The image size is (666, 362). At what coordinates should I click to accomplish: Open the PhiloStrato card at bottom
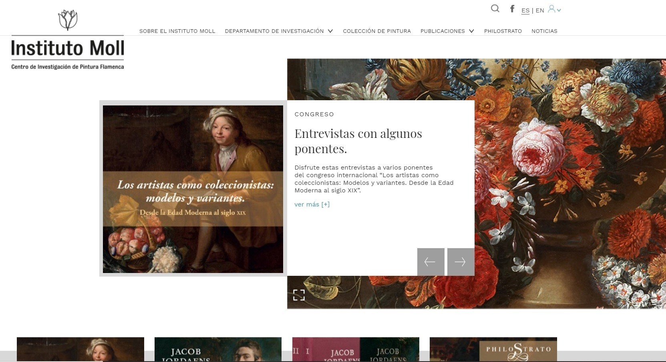(493, 349)
